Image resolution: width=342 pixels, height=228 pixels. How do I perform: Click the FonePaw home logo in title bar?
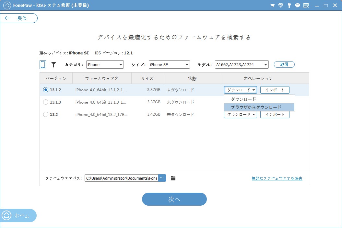7,6
